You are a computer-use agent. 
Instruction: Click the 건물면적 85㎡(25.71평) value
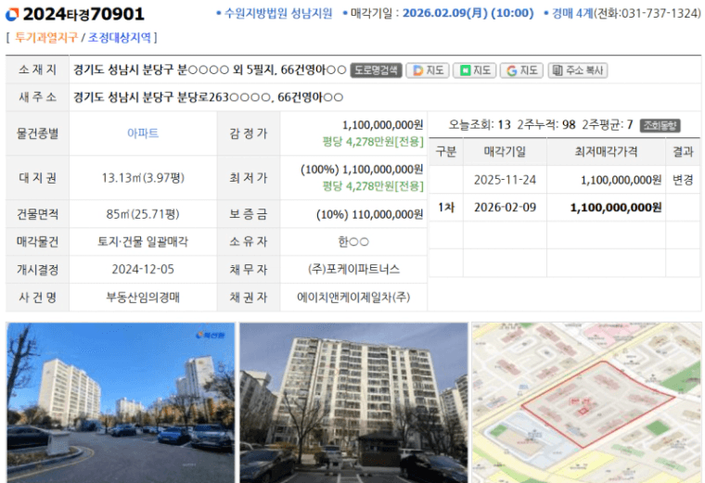click(x=143, y=214)
